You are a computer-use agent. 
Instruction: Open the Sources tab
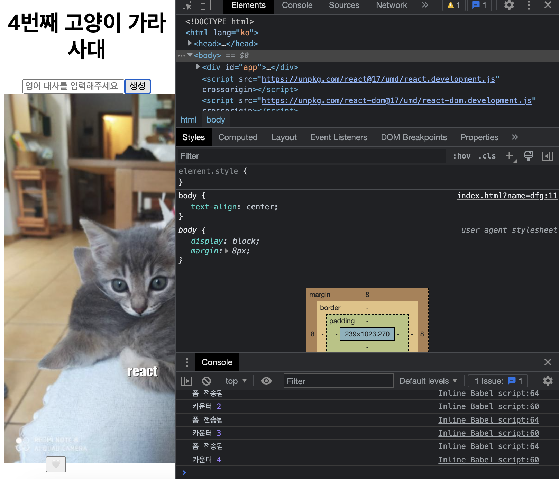[x=344, y=5]
